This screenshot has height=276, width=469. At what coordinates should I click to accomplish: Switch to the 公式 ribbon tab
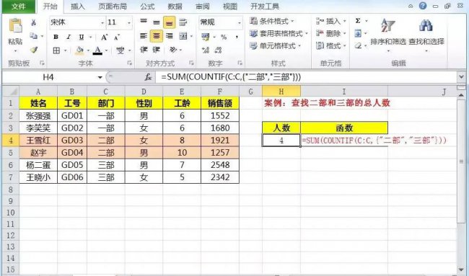click(147, 6)
